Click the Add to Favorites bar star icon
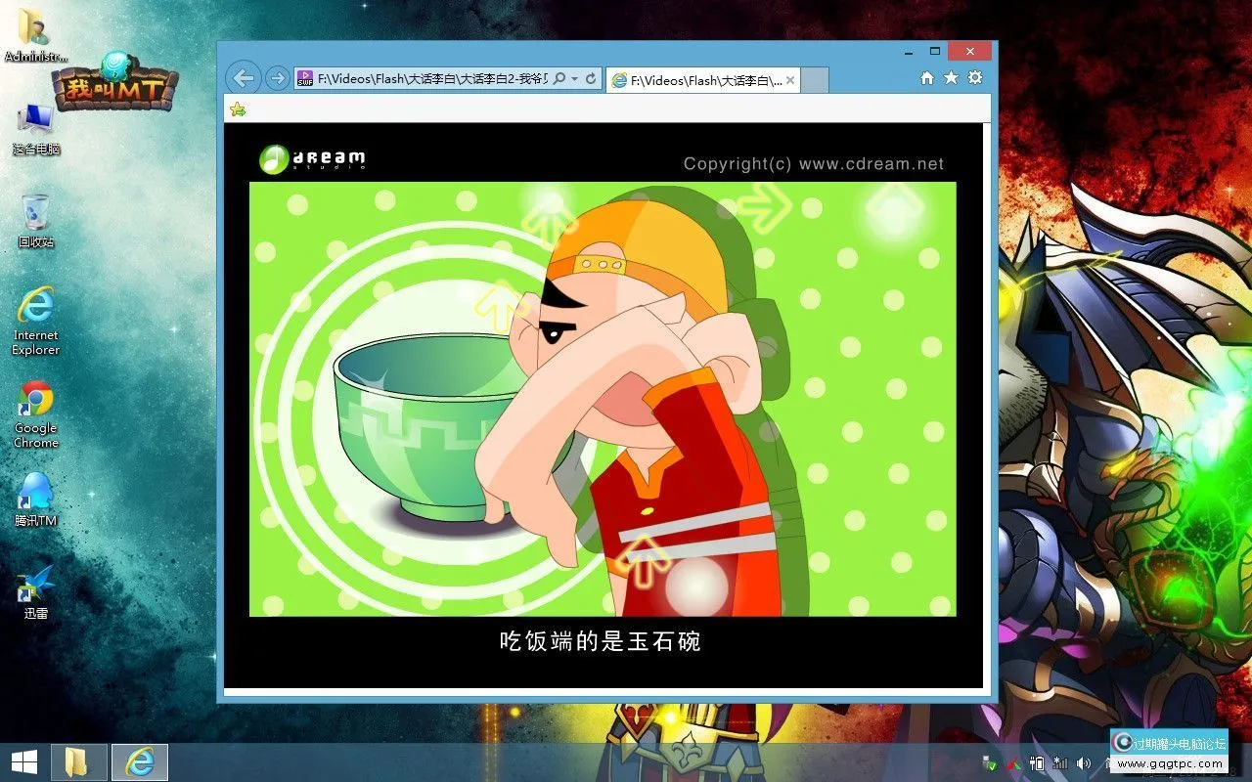This screenshot has height=782, width=1252. pos(238,109)
